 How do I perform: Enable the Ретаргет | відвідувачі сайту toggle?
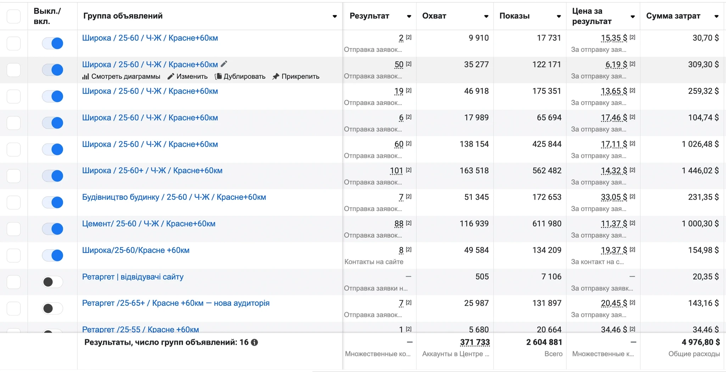pos(52,282)
